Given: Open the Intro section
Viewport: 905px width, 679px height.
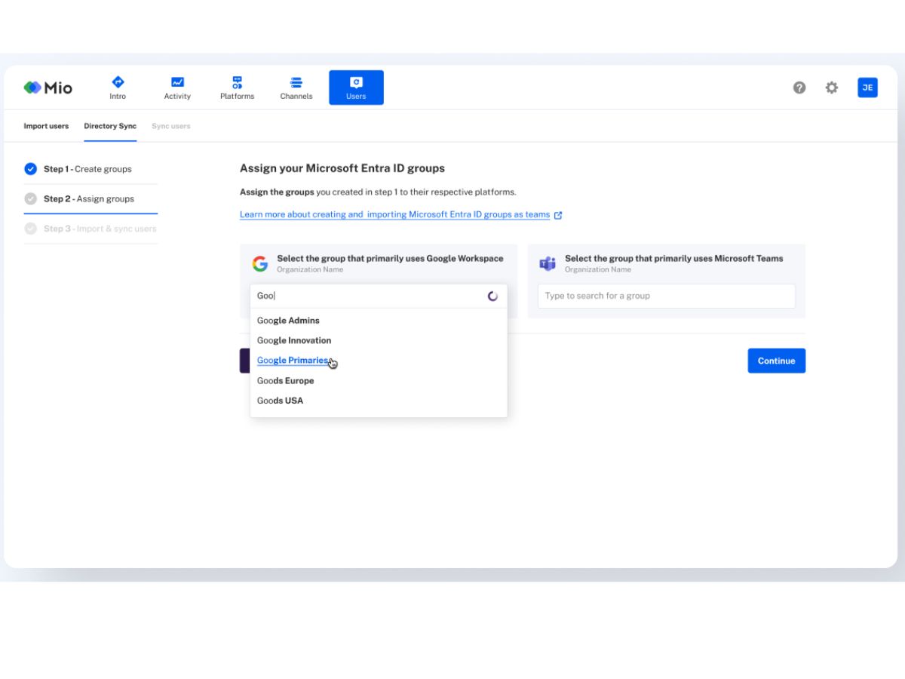Looking at the screenshot, I should click(x=118, y=88).
